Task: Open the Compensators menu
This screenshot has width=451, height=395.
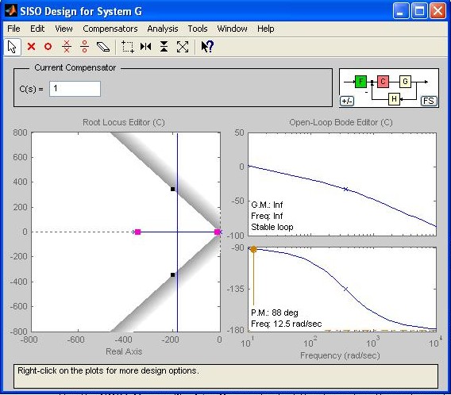Action: click(x=110, y=29)
